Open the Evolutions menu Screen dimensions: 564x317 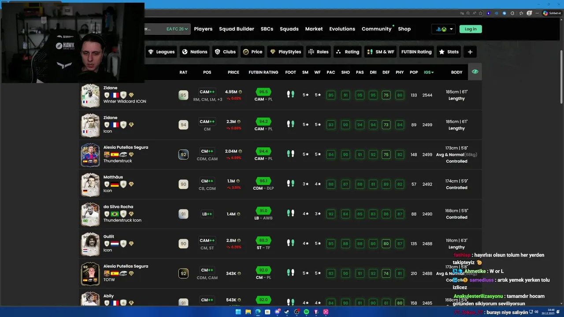click(x=342, y=29)
